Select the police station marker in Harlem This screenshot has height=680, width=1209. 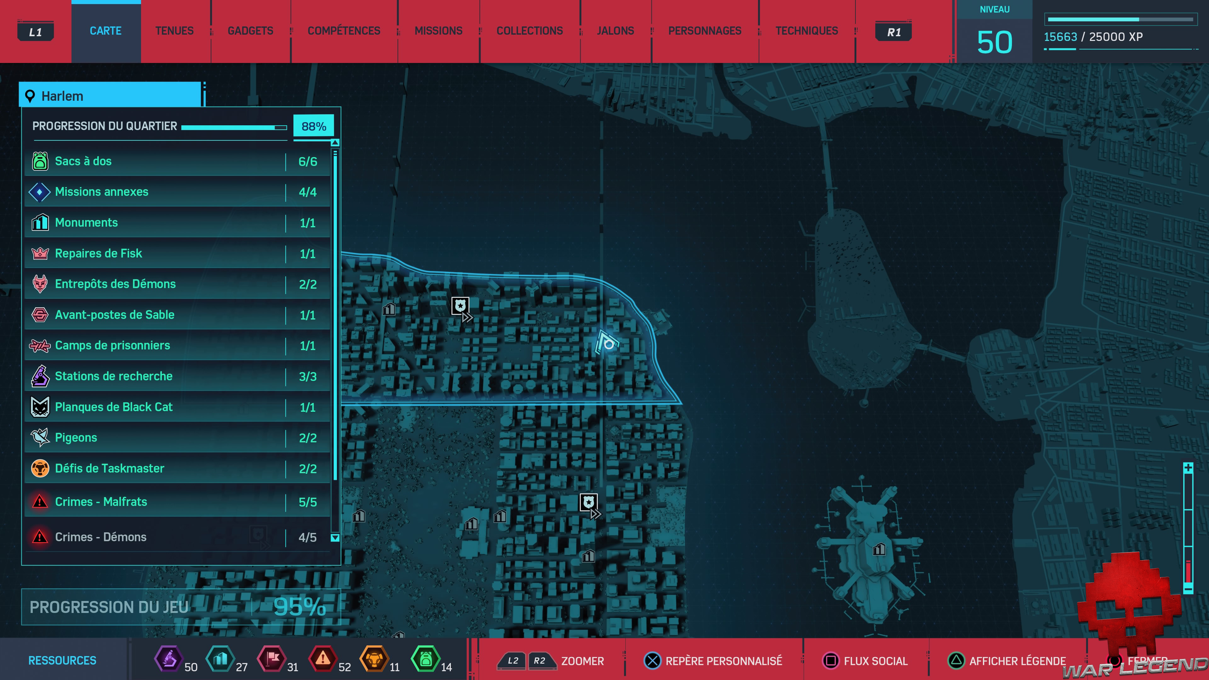tap(460, 306)
